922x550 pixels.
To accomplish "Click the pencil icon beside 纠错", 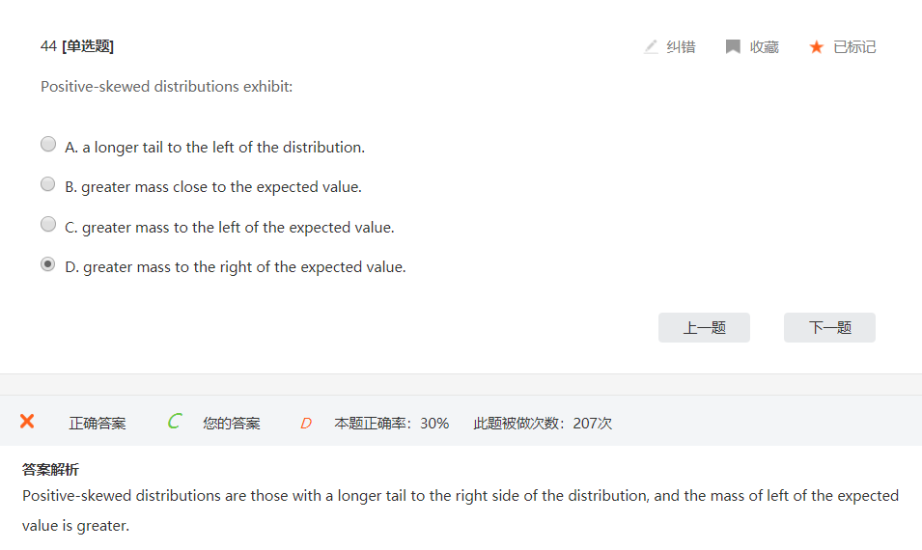I will 651,46.
